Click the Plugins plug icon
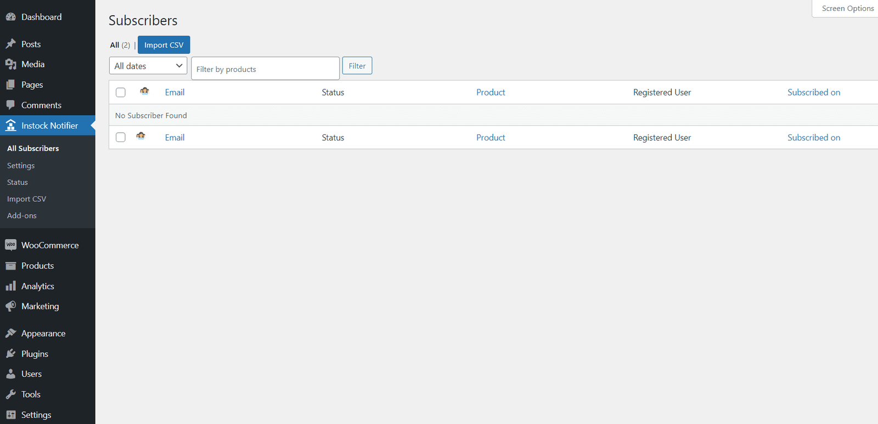The width and height of the screenshot is (878, 424). click(x=10, y=354)
